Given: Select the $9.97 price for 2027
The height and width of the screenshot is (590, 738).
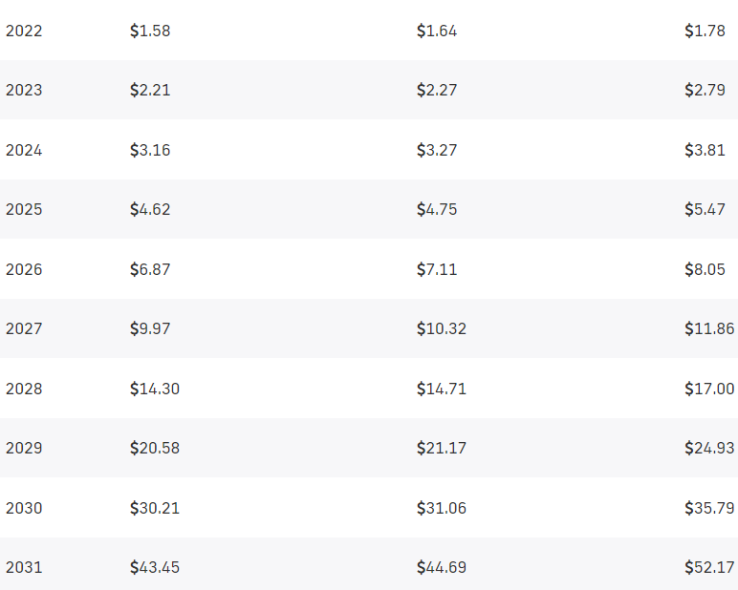Looking at the screenshot, I should (150, 328).
